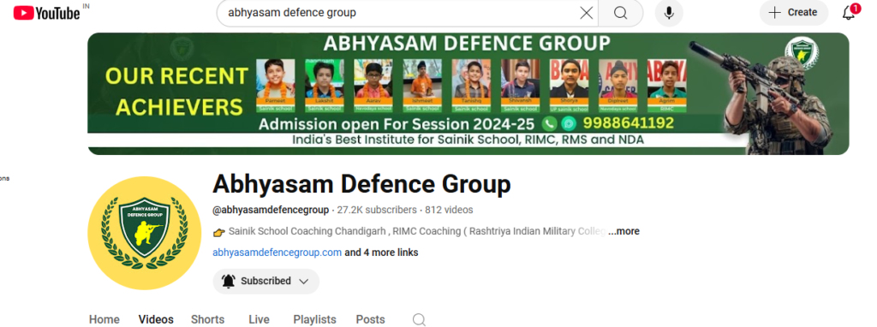Expand the Subscribed dropdown chevron
Viewport: 877px width, 327px height.
tap(304, 281)
